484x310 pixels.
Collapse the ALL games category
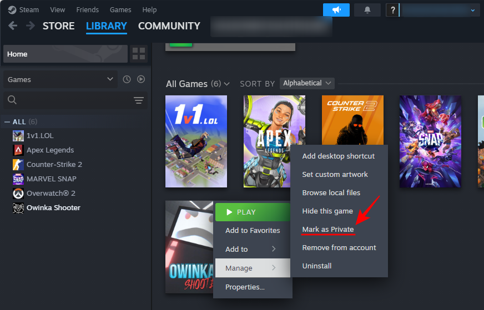click(7, 121)
